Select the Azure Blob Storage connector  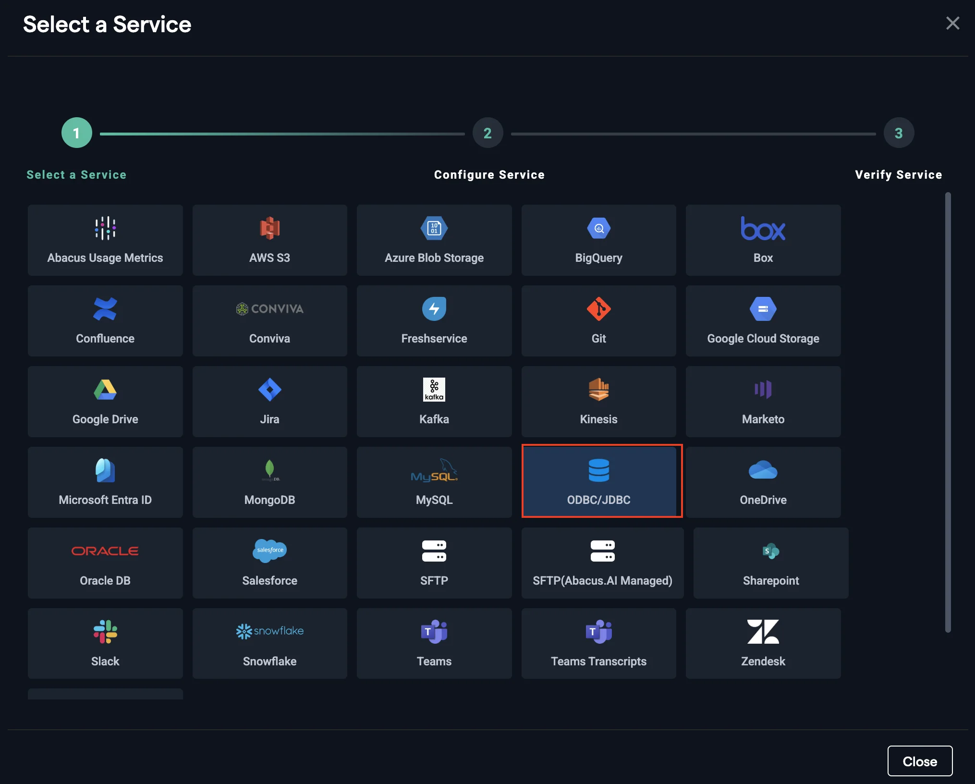pyautogui.click(x=434, y=240)
